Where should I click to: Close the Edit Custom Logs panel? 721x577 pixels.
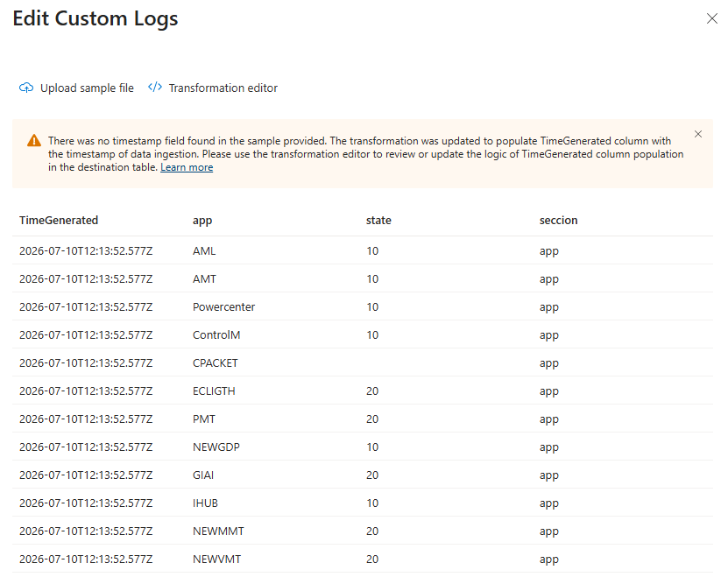(712, 18)
